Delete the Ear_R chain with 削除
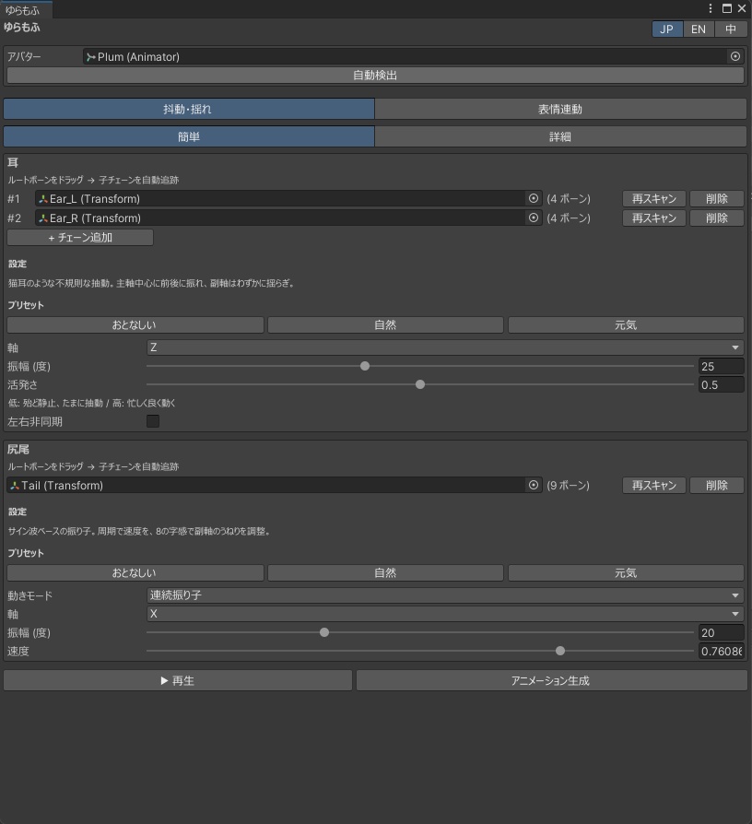Screen dimensions: 752x824 coord(717,218)
